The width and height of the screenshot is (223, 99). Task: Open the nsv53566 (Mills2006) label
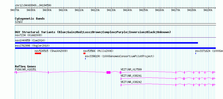tap(98, 51)
